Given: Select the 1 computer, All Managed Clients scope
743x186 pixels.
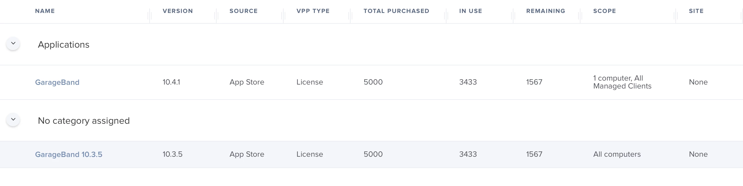Looking at the screenshot, I should [x=622, y=82].
